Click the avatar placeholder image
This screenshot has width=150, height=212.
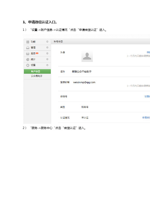pos(87,56)
